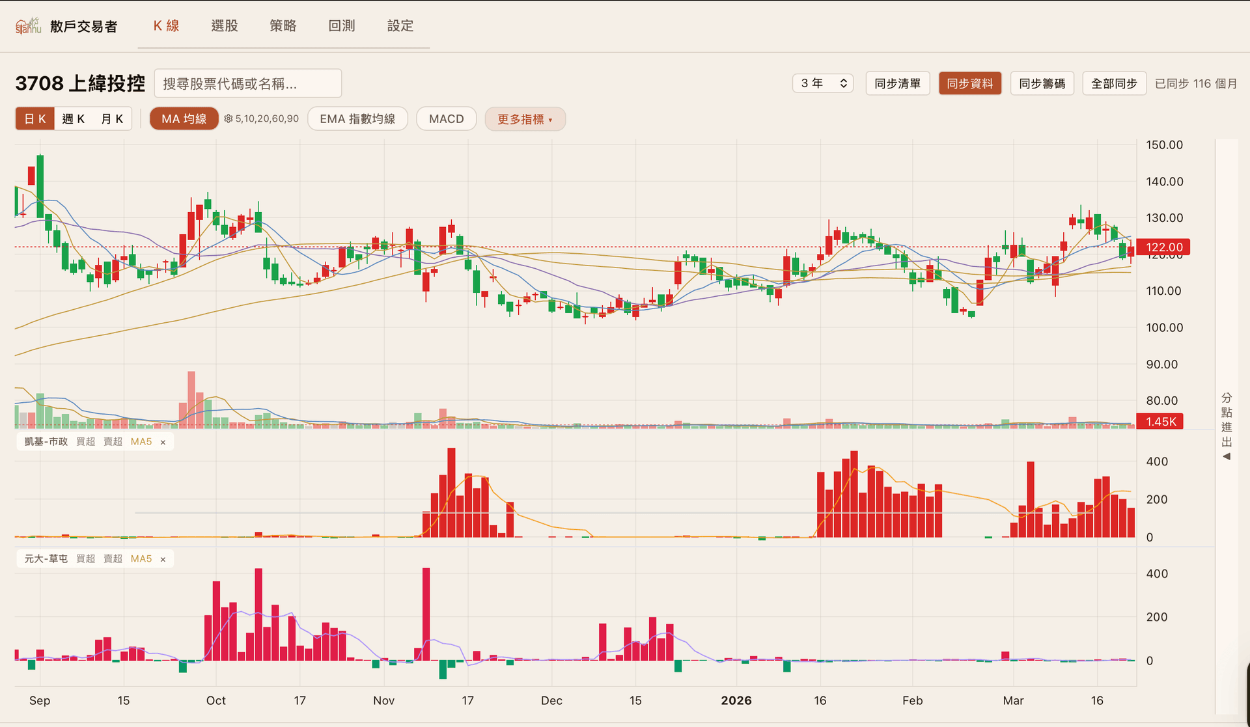Toggle MA 均線 indicator
1250x727 pixels.
(184, 119)
